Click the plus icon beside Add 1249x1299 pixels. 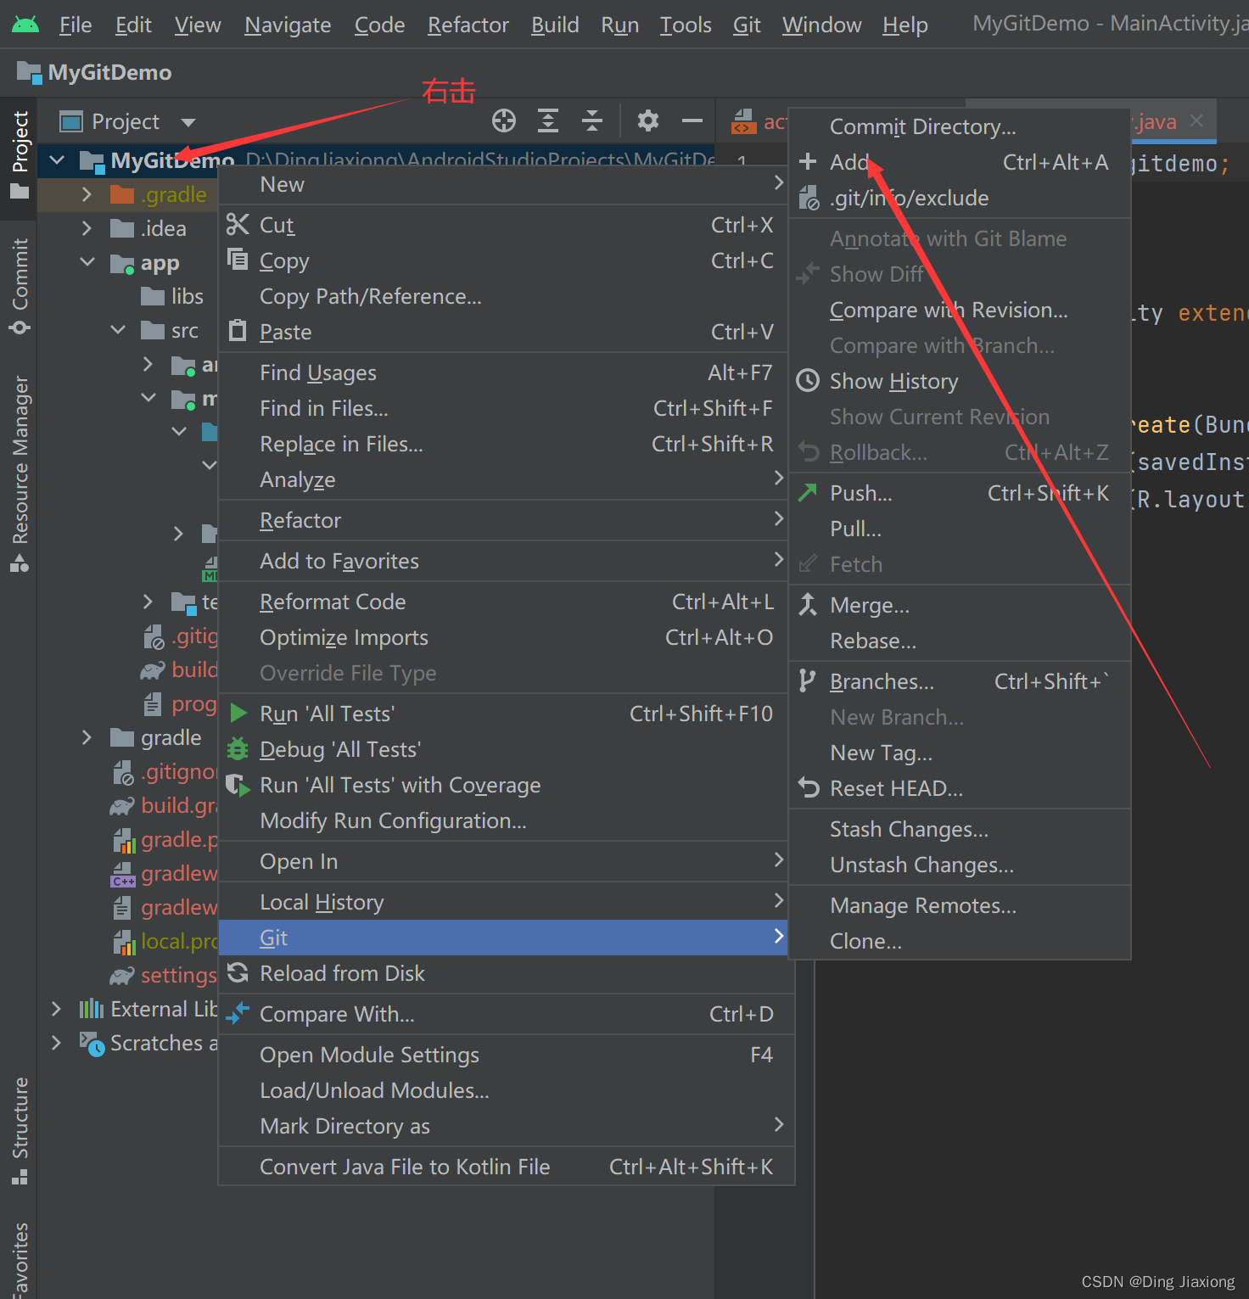[x=808, y=161]
